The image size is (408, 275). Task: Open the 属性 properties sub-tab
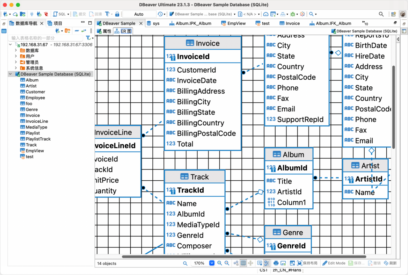104,31
